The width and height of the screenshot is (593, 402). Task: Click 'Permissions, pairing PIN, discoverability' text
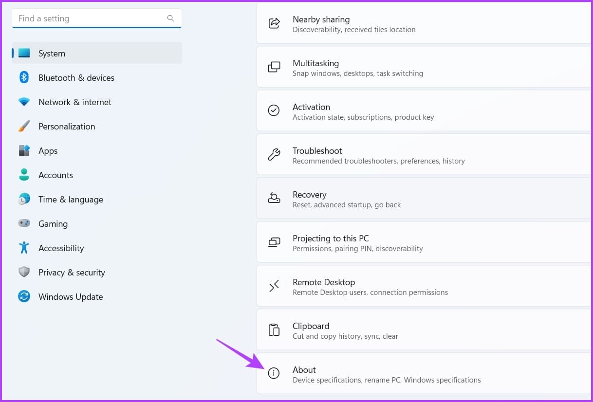(358, 249)
